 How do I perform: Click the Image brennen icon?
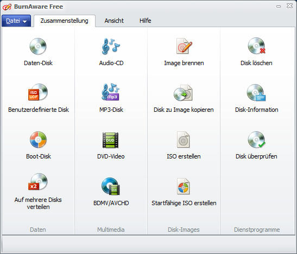pos(184,46)
